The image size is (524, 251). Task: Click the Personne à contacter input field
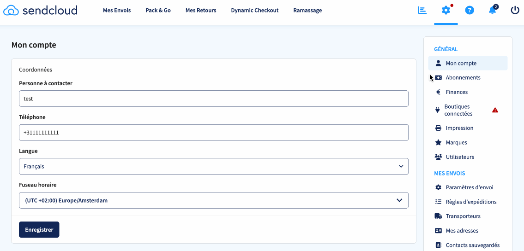(213, 99)
